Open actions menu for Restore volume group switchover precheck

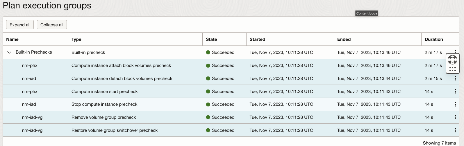455,130
